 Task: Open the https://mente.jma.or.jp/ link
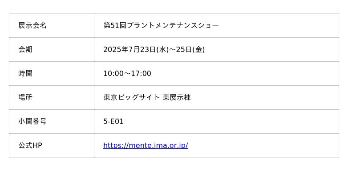(146, 145)
